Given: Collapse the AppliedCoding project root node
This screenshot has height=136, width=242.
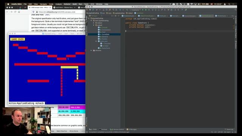Looking at the screenshot, I should [89, 18].
